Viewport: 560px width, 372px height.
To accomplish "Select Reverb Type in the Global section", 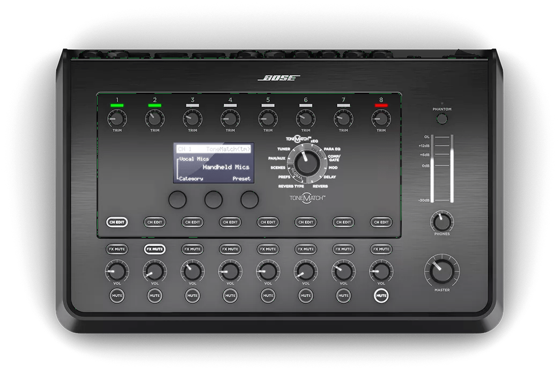I will [292, 186].
